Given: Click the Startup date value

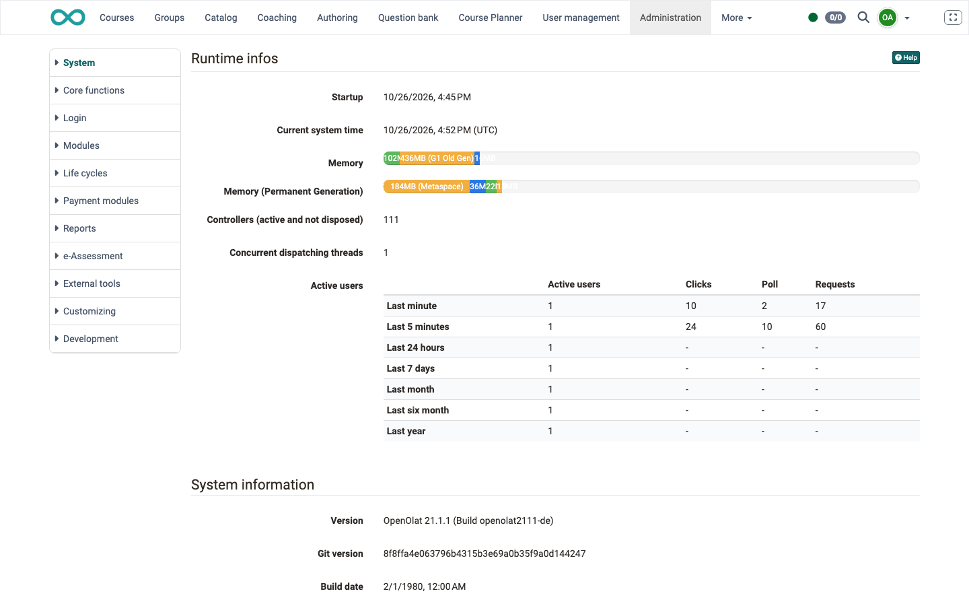Looking at the screenshot, I should [427, 97].
